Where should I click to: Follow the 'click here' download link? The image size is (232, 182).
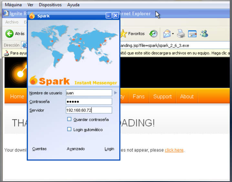pyautogui.click(x=174, y=150)
